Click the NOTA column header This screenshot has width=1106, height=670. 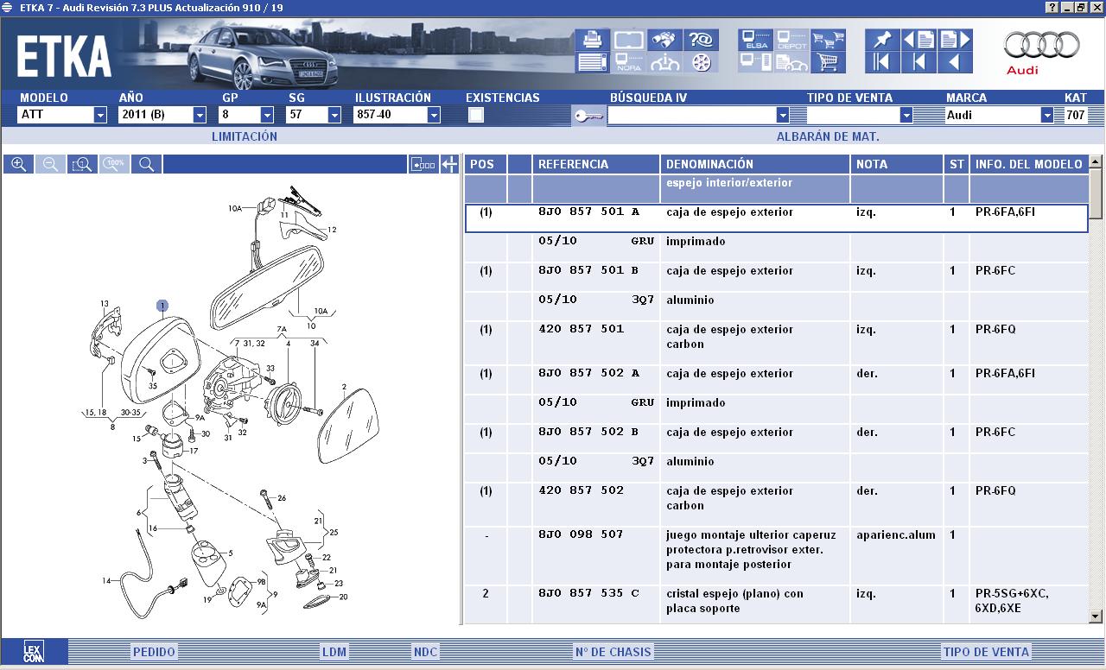tap(896, 164)
